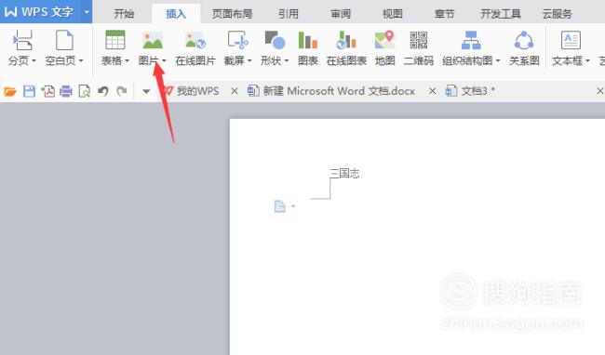
Task: Expand the screenshot (截屏) dropdown arrow
Action: pyautogui.click(x=249, y=60)
